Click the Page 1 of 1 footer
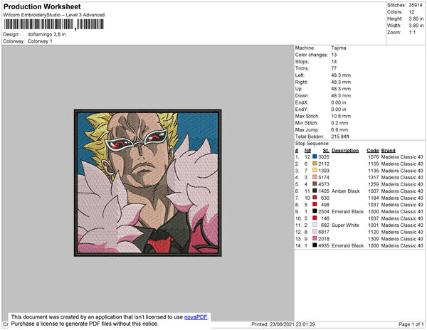The image size is (427, 330). [x=411, y=324]
